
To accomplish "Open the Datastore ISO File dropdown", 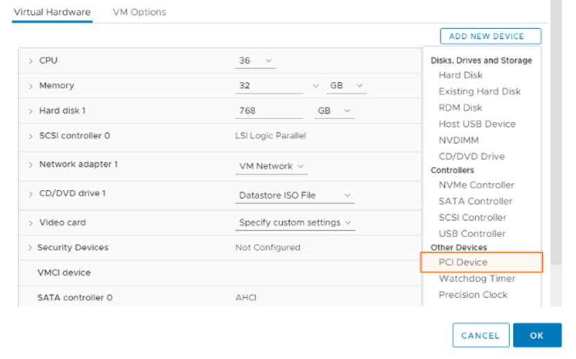I will 295,195.
